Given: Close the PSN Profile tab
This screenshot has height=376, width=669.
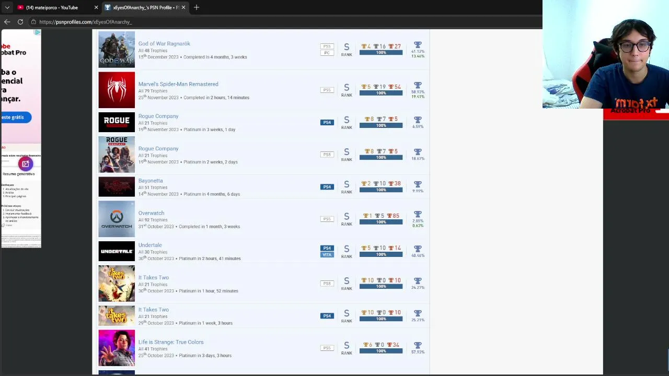Looking at the screenshot, I should click(x=183, y=7).
